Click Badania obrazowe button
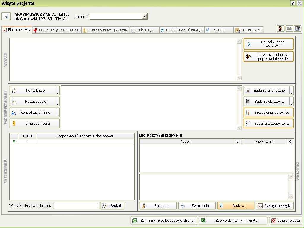Screen dimensions: 304x228 tap(267, 102)
